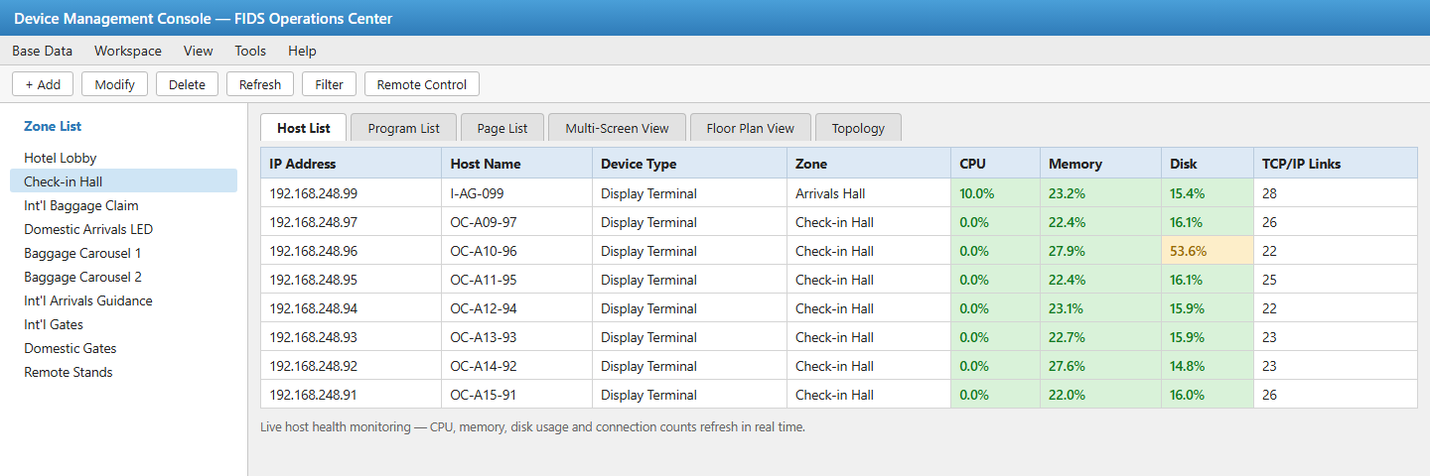Image resolution: width=1430 pixels, height=476 pixels.
Task: Select IP address 192.168.248.92
Action: tap(352, 366)
